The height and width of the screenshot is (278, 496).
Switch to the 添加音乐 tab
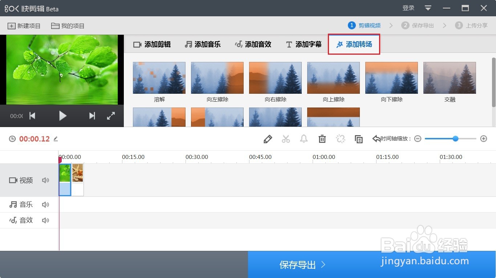point(203,44)
